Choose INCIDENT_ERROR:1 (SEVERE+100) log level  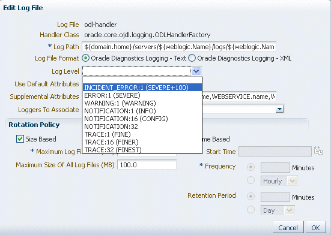[142, 88]
